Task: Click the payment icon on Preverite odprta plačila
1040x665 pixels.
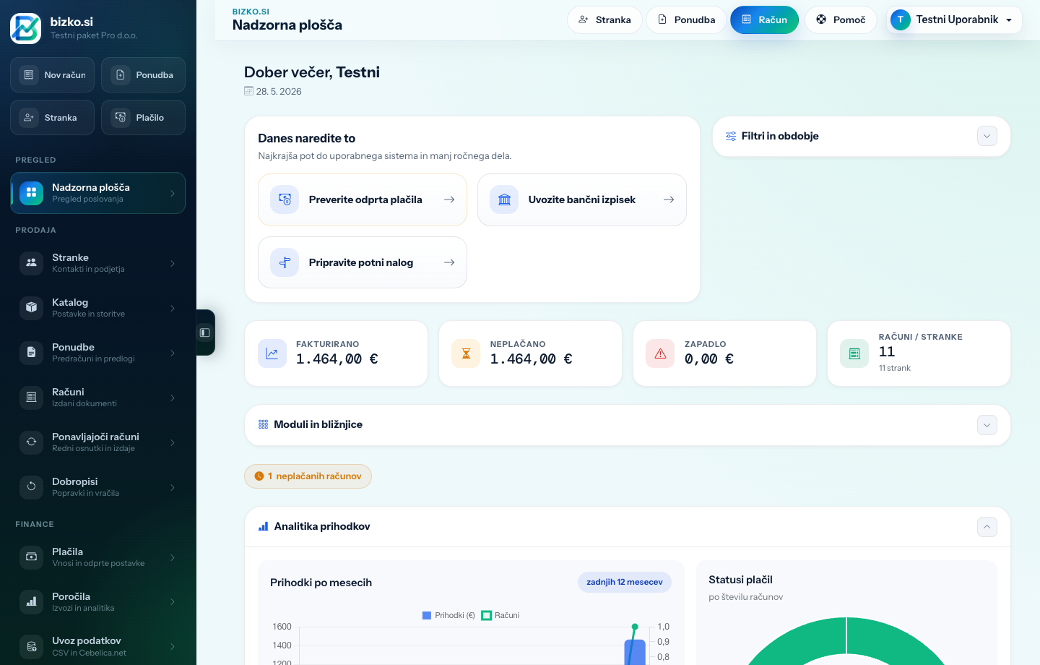Action: [x=285, y=199]
